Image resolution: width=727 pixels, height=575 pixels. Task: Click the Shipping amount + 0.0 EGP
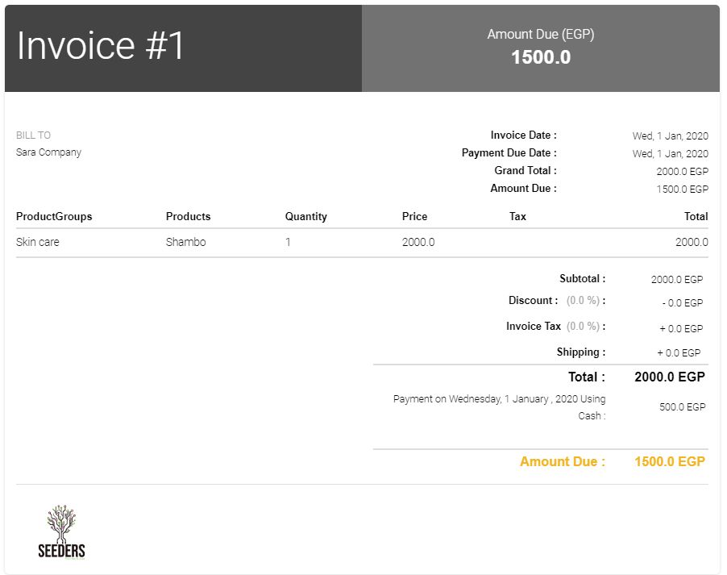679,352
